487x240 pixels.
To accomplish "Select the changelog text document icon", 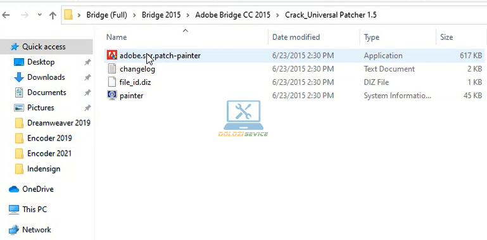I will [112, 68].
